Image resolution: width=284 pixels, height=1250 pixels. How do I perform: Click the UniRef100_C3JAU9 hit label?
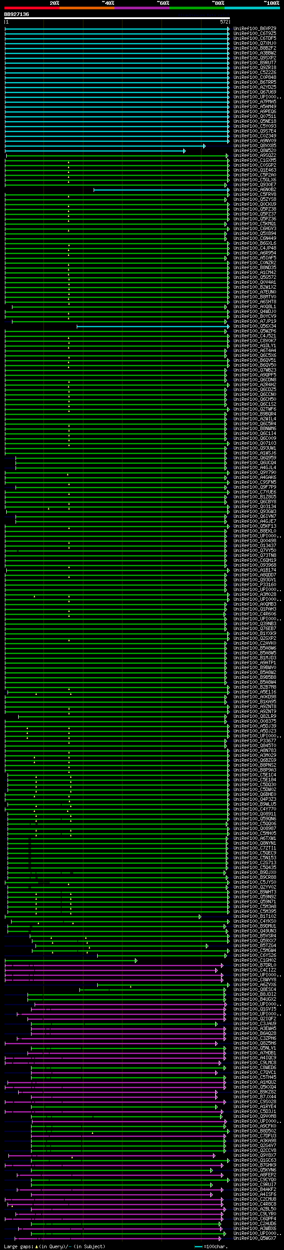(x=255, y=1023)
